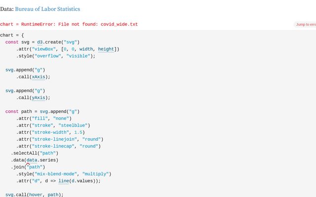Place cursor on "steelblue" stroke value
The height and width of the screenshot is (197, 316).
pyautogui.click(x=73, y=126)
